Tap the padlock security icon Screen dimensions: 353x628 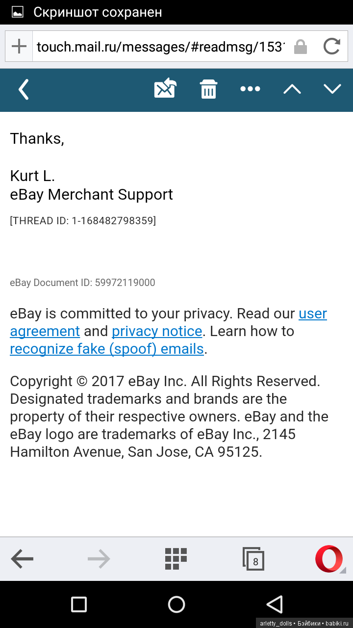(300, 47)
